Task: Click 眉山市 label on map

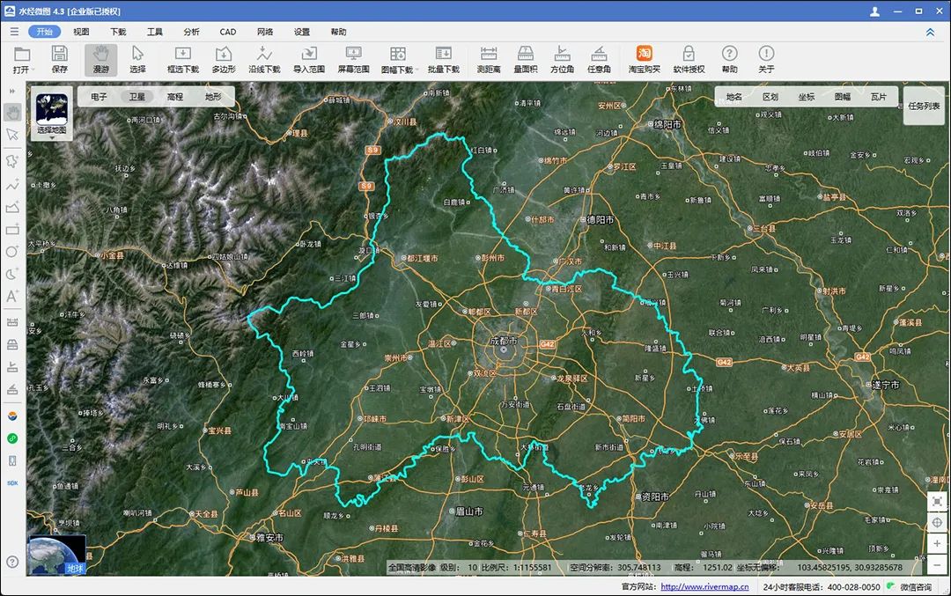Action: (469, 511)
